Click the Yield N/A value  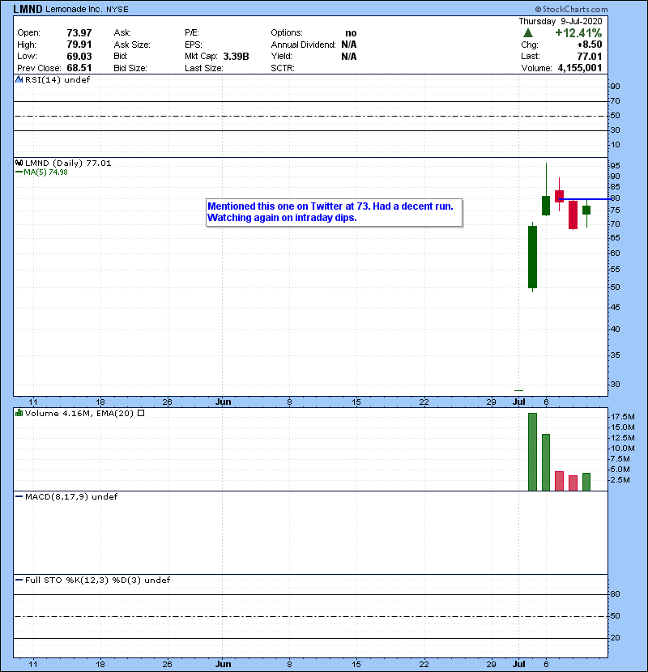(x=349, y=56)
